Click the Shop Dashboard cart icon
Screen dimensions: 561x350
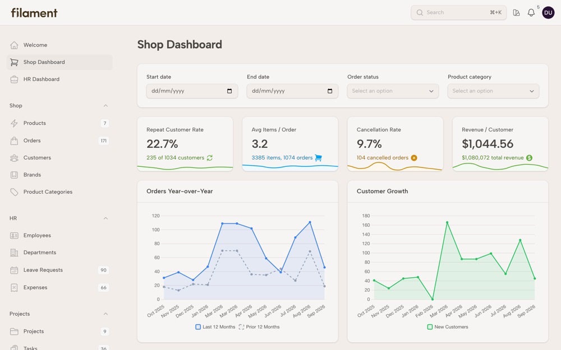pos(14,62)
